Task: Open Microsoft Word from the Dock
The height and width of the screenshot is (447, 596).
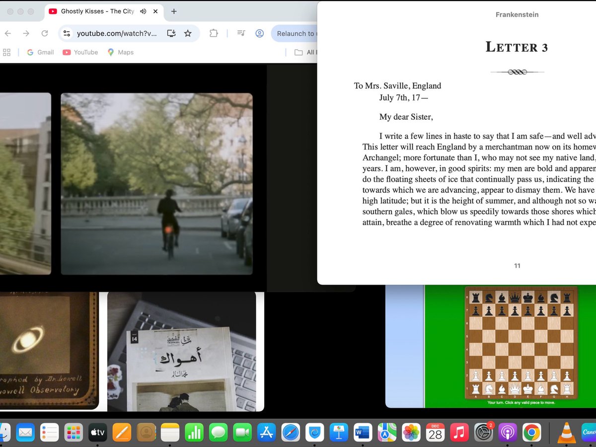Action: pyautogui.click(x=363, y=433)
